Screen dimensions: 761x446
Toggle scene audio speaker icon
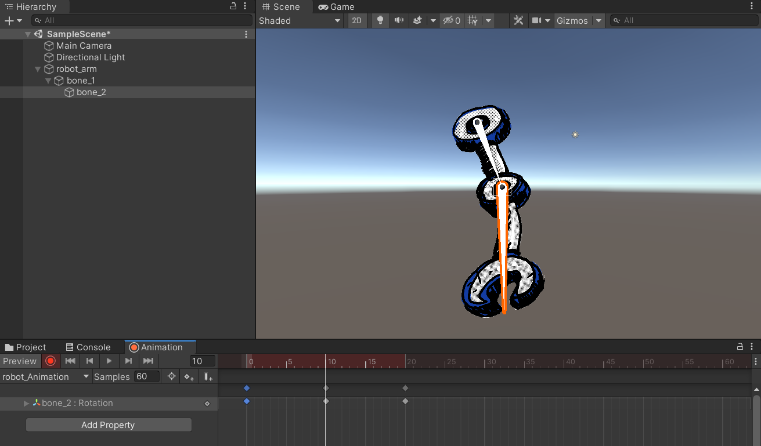pyautogui.click(x=399, y=20)
